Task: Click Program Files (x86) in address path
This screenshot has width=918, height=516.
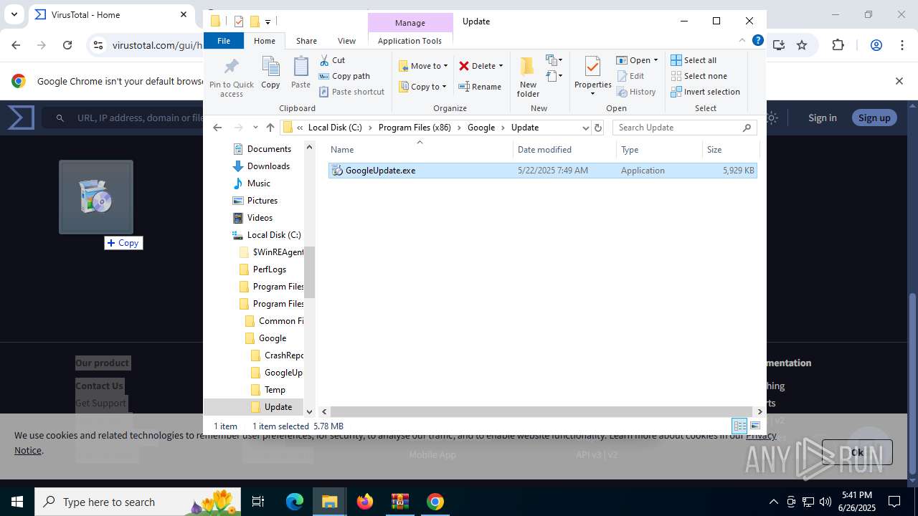Action: [415, 128]
